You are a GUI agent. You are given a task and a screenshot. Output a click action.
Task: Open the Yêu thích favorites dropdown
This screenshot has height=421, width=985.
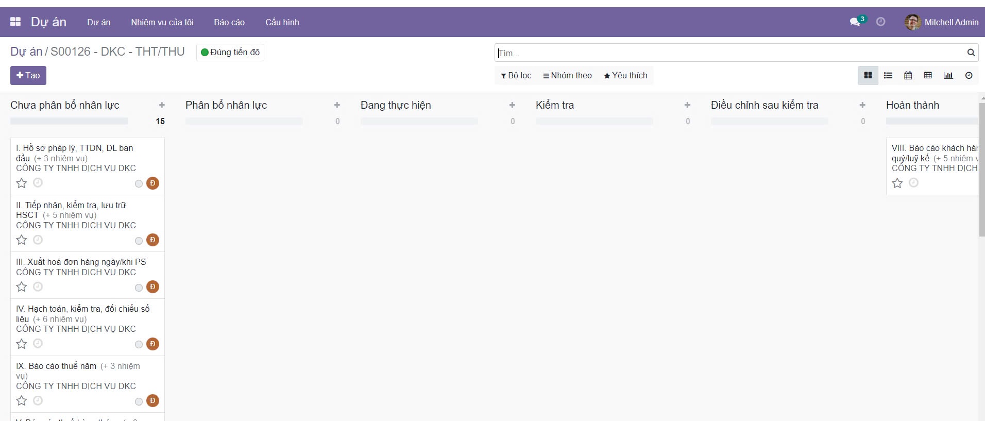tap(625, 76)
